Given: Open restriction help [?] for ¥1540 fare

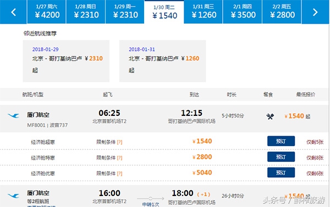Looking at the screenshot, I should pyautogui.click(x=119, y=142).
